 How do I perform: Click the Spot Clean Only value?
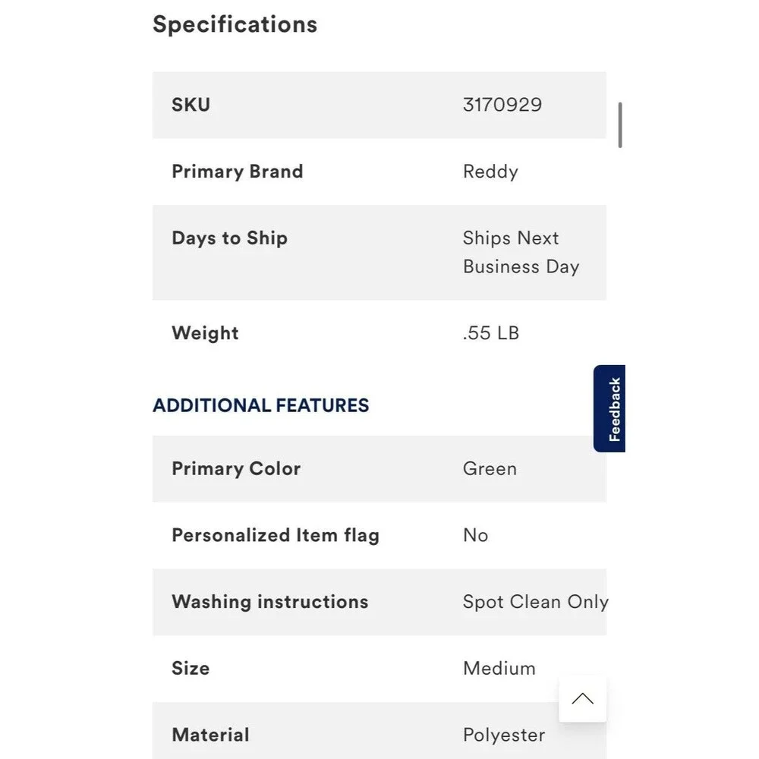[x=535, y=602]
